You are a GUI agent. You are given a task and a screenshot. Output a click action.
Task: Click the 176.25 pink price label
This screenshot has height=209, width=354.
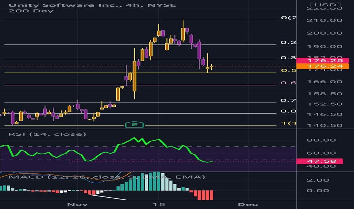(x=322, y=60)
